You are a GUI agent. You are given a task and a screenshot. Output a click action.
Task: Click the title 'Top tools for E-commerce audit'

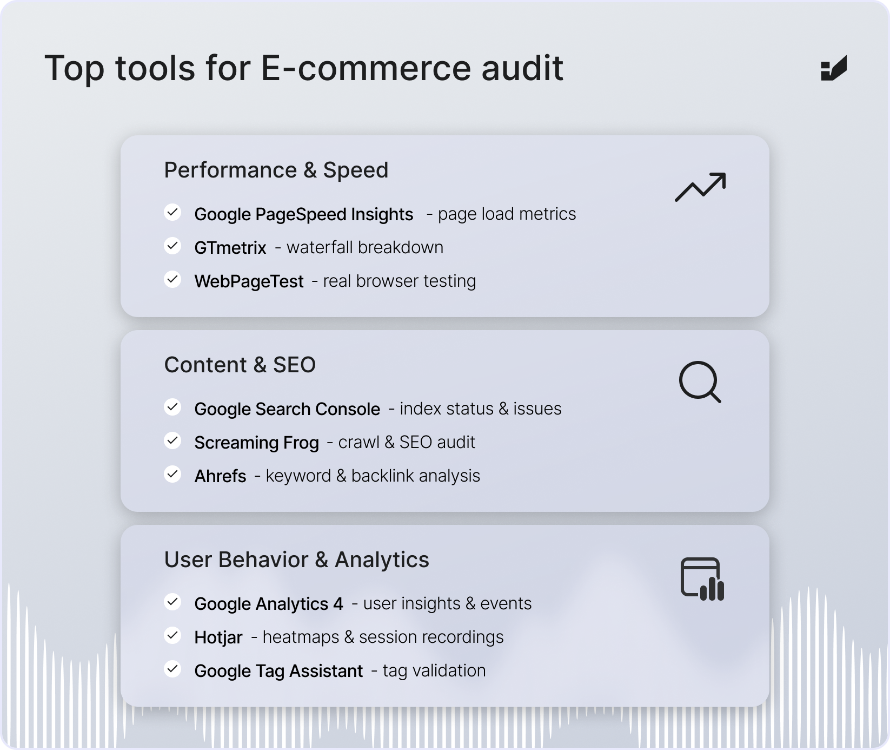click(304, 68)
